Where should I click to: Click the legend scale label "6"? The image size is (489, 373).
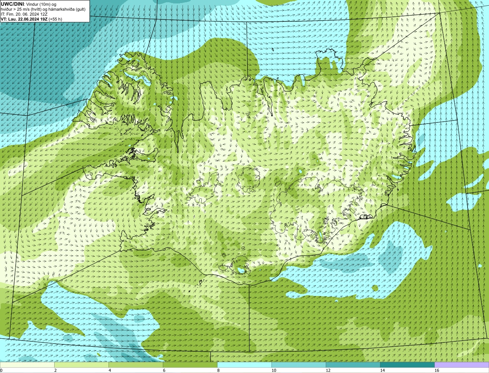pyautogui.click(x=164, y=370)
